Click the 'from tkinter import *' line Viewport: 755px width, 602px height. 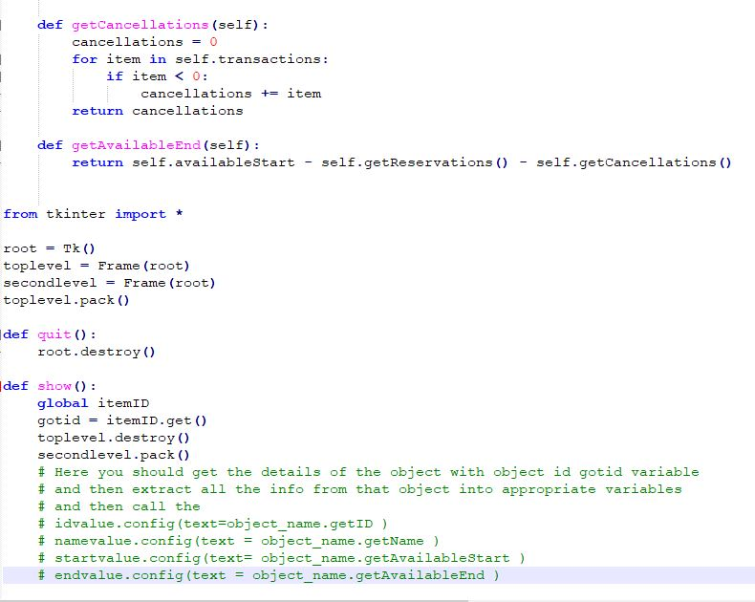click(93, 214)
